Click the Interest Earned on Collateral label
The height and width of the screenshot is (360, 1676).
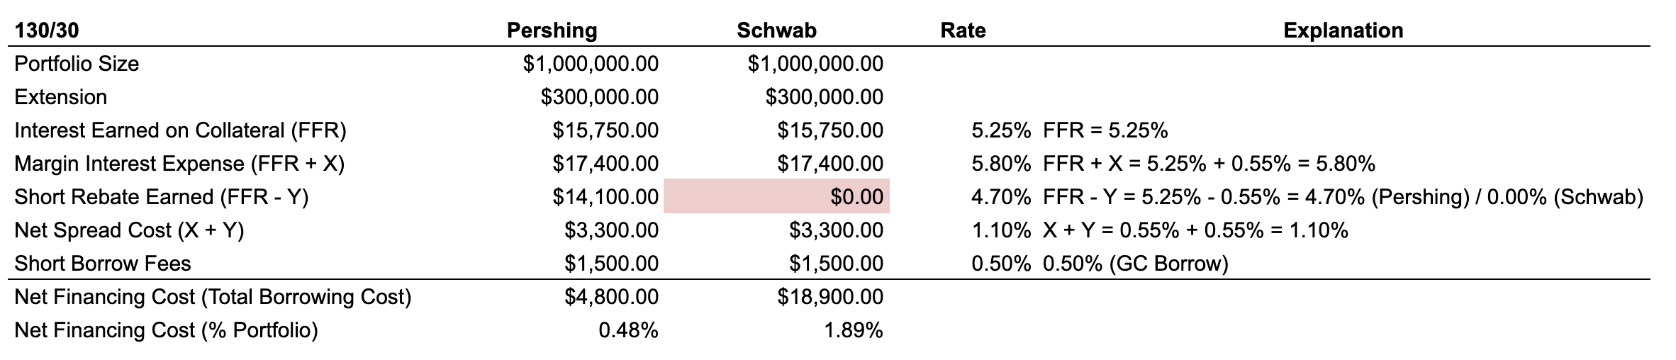coord(180,130)
